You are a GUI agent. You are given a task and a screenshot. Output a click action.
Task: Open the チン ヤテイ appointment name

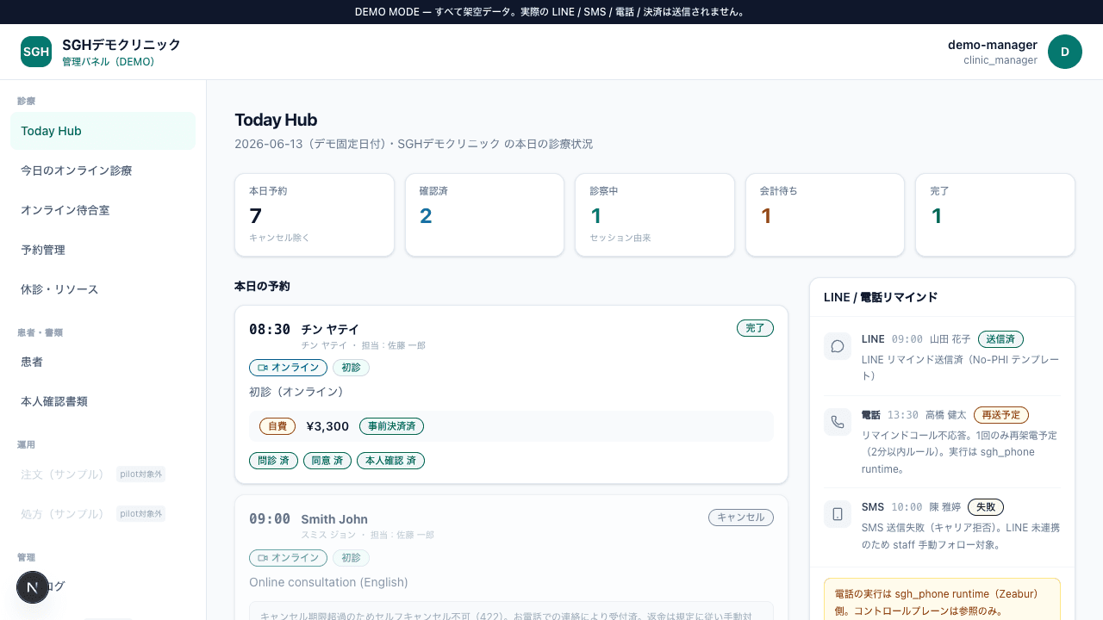pyautogui.click(x=330, y=330)
